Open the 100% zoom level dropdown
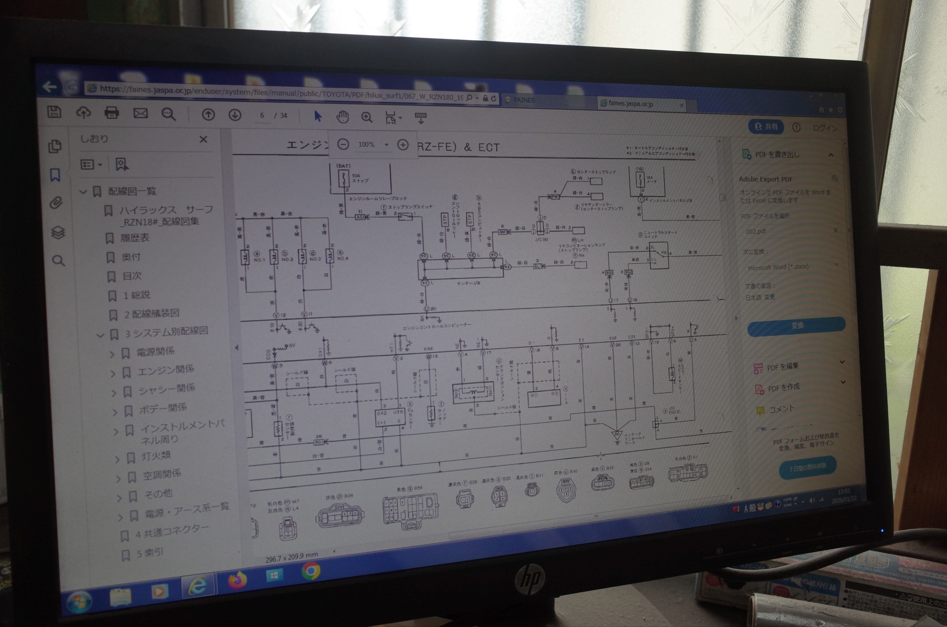Viewport: 947px width, 627px height. point(386,144)
